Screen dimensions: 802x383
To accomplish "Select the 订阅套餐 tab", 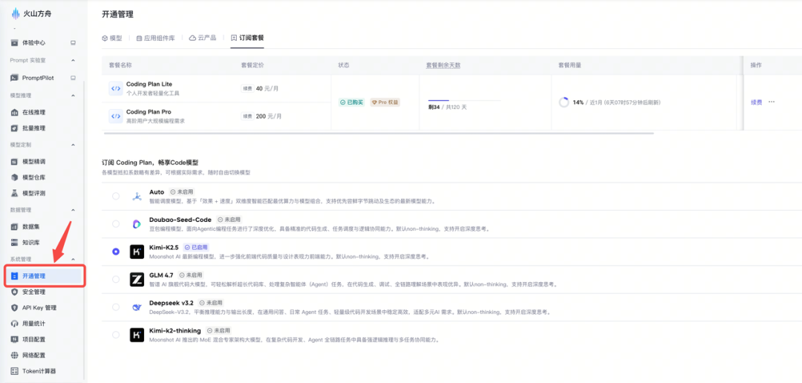I will click(x=247, y=38).
